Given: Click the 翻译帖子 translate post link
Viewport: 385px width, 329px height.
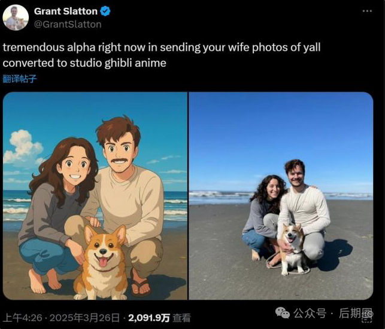Looking at the screenshot, I should click(x=20, y=78).
